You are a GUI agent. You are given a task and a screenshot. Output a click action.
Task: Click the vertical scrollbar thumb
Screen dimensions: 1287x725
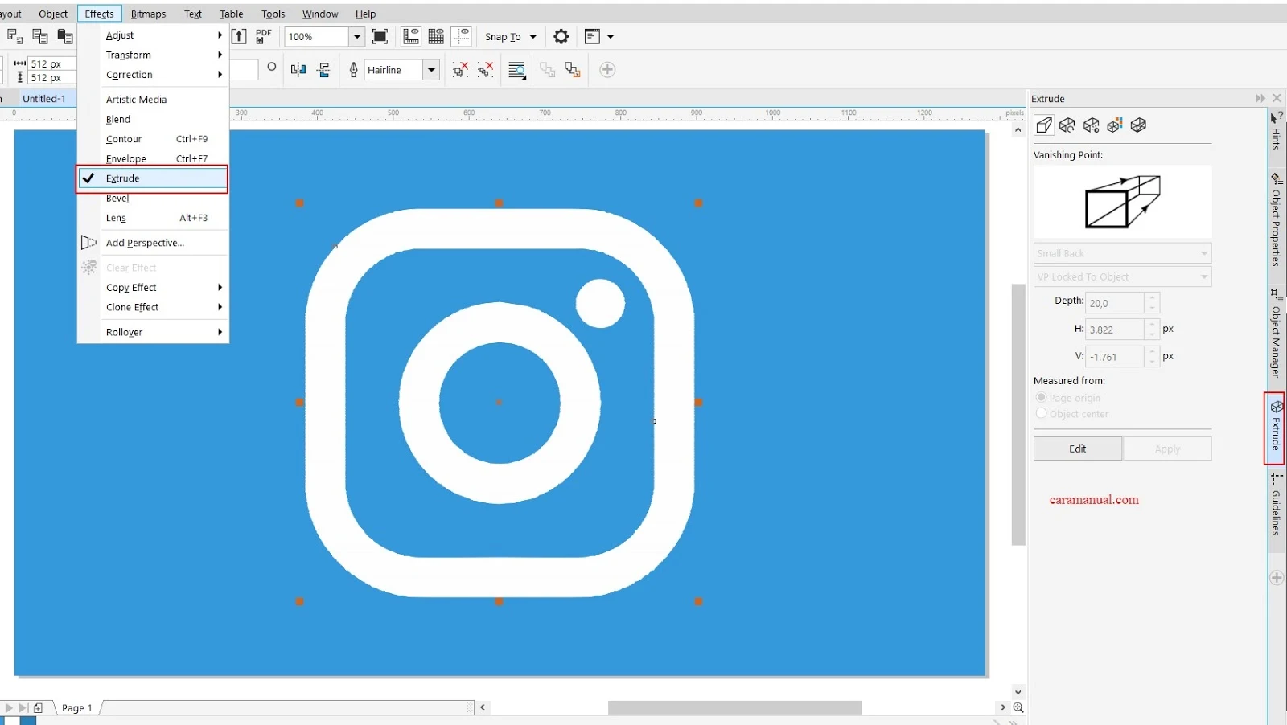tap(1018, 414)
